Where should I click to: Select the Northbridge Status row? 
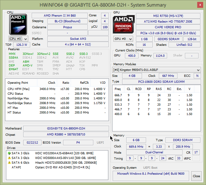pyautogui.click(x=57, y=103)
